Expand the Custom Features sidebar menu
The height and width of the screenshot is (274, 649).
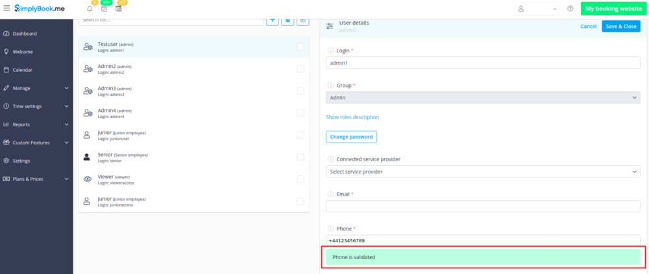point(36,143)
